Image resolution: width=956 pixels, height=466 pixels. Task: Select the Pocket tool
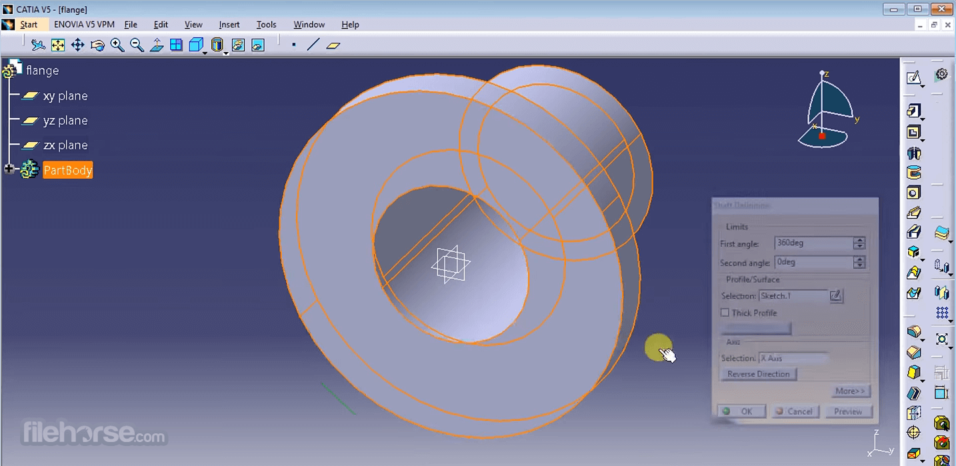tap(913, 132)
